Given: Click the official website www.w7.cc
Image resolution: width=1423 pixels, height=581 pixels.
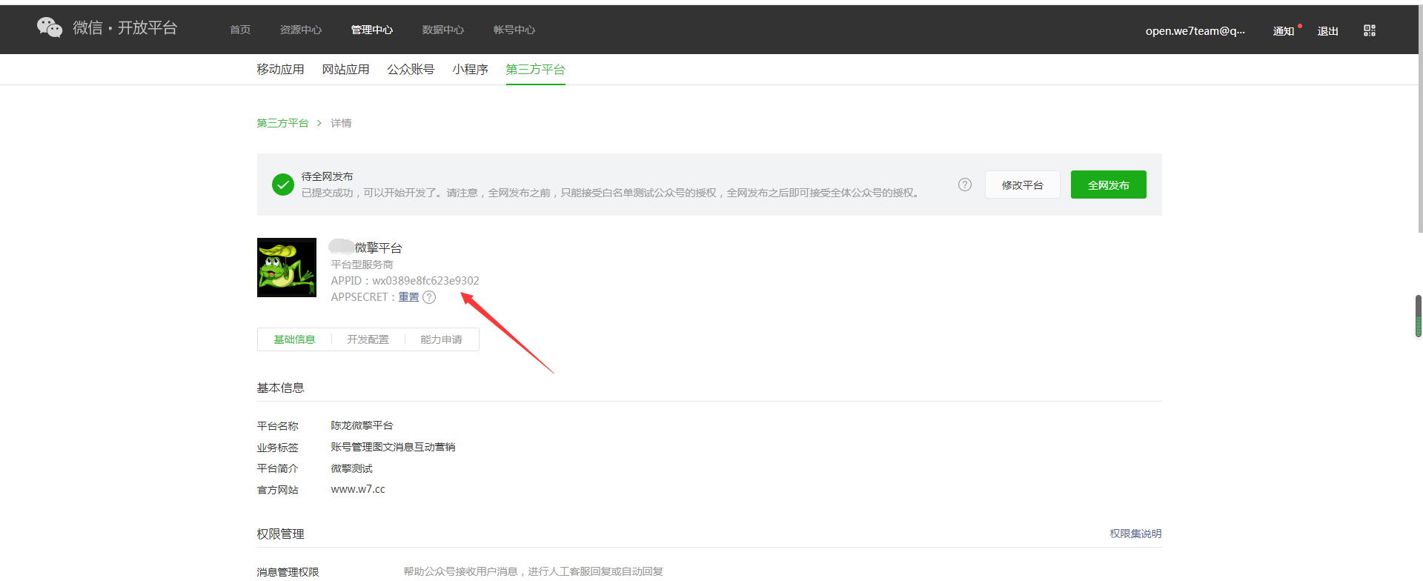Looking at the screenshot, I should point(358,489).
